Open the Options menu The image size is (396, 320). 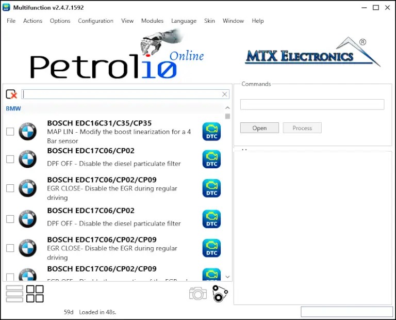coord(60,21)
